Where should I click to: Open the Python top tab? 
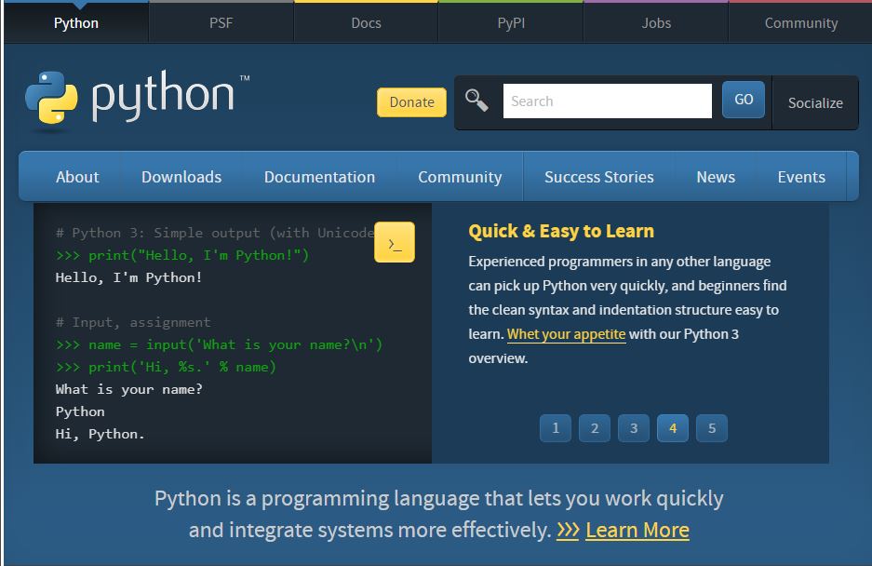click(76, 23)
